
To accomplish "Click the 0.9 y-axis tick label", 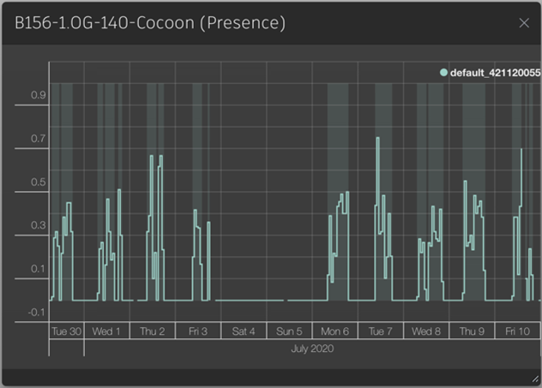I will pyautogui.click(x=39, y=96).
